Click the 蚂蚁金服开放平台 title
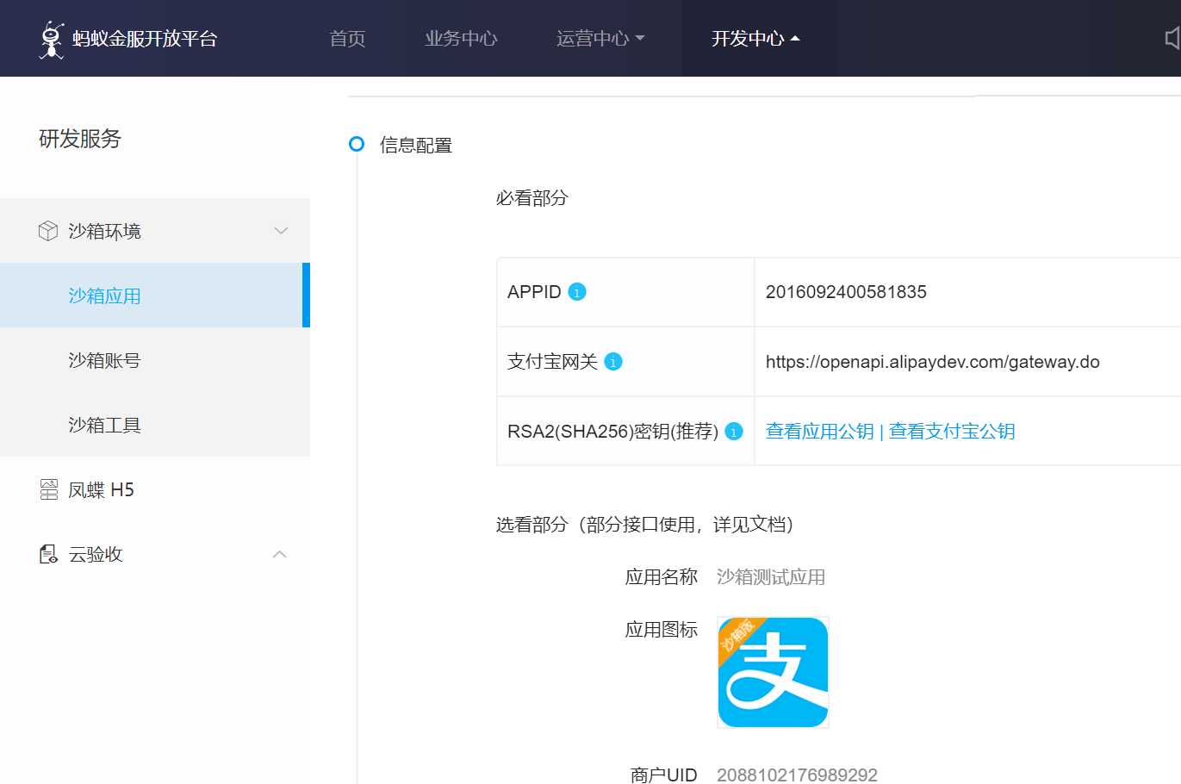This screenshot has height=784, width=1181. (145, 39)
